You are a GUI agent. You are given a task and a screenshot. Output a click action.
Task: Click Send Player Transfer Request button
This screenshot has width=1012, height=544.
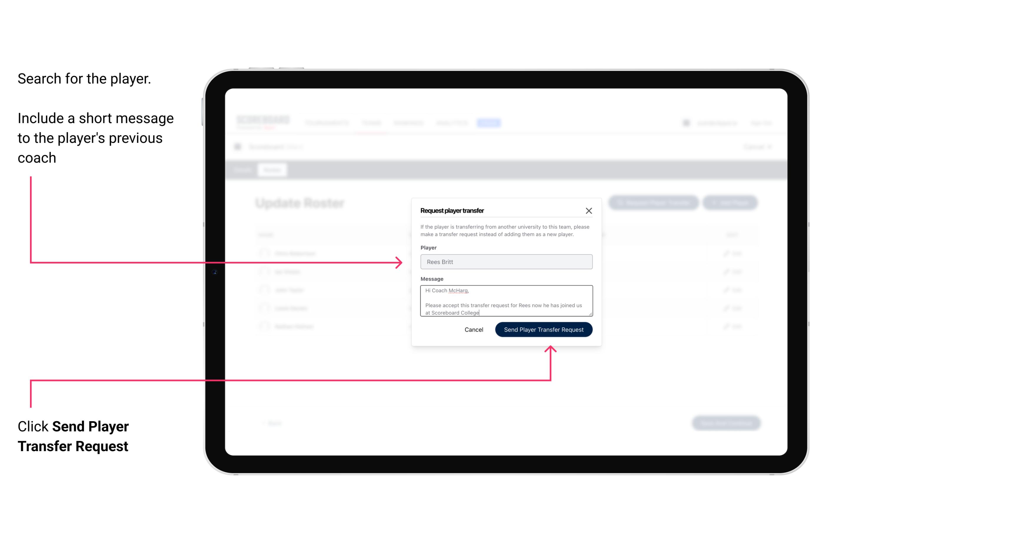click(x=544, y=329)
